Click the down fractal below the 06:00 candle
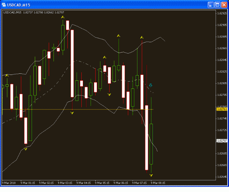This screenshot has width=229, height=192. tap(109, 95)
